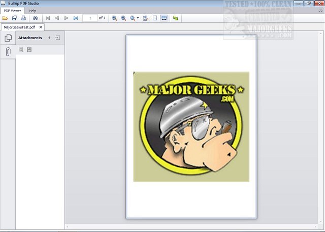Screen dimensions: 325x232
Task: Open the Help tab
Action: 32,11
